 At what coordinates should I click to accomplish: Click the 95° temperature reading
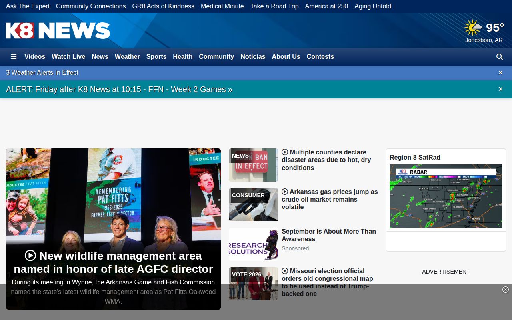tap(495, 28)
